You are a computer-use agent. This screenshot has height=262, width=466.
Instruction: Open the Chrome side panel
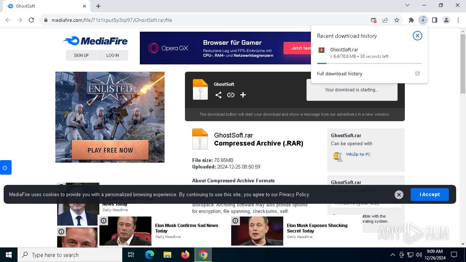435,20
